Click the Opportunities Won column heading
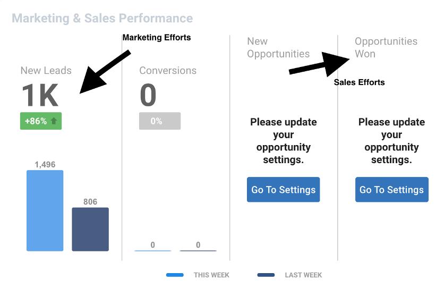Screen dimensions: 444x288 (386, 47)
